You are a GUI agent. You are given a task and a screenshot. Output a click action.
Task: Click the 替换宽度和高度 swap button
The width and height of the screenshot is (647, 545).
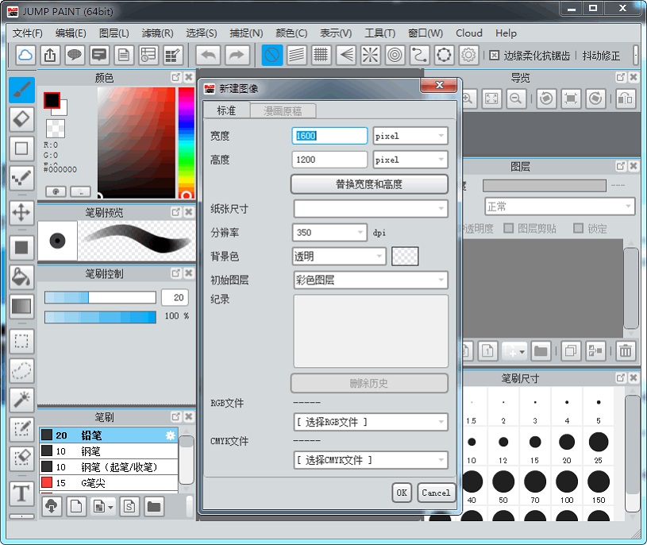click(x=369, y=184)
